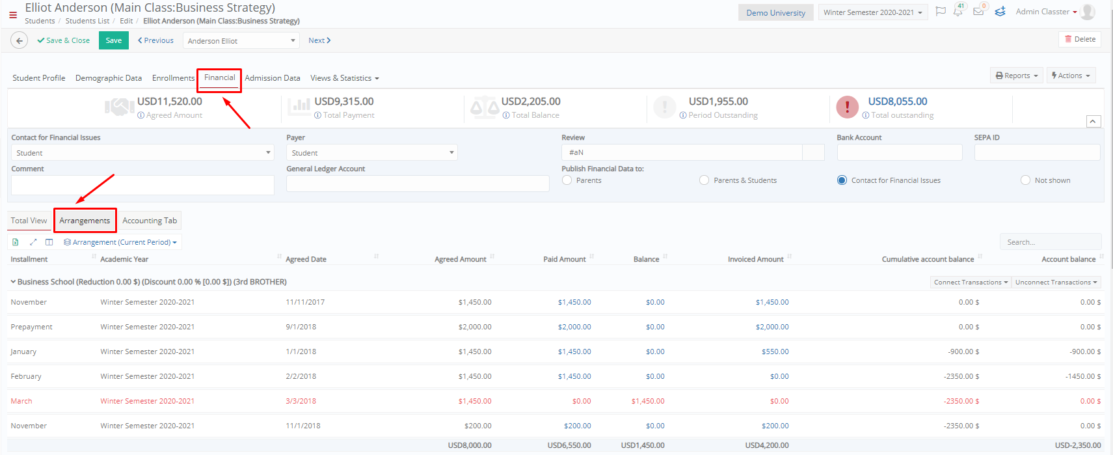Open the Payer dropdown
Screen dimensions: 1113x455
point(372,152)
